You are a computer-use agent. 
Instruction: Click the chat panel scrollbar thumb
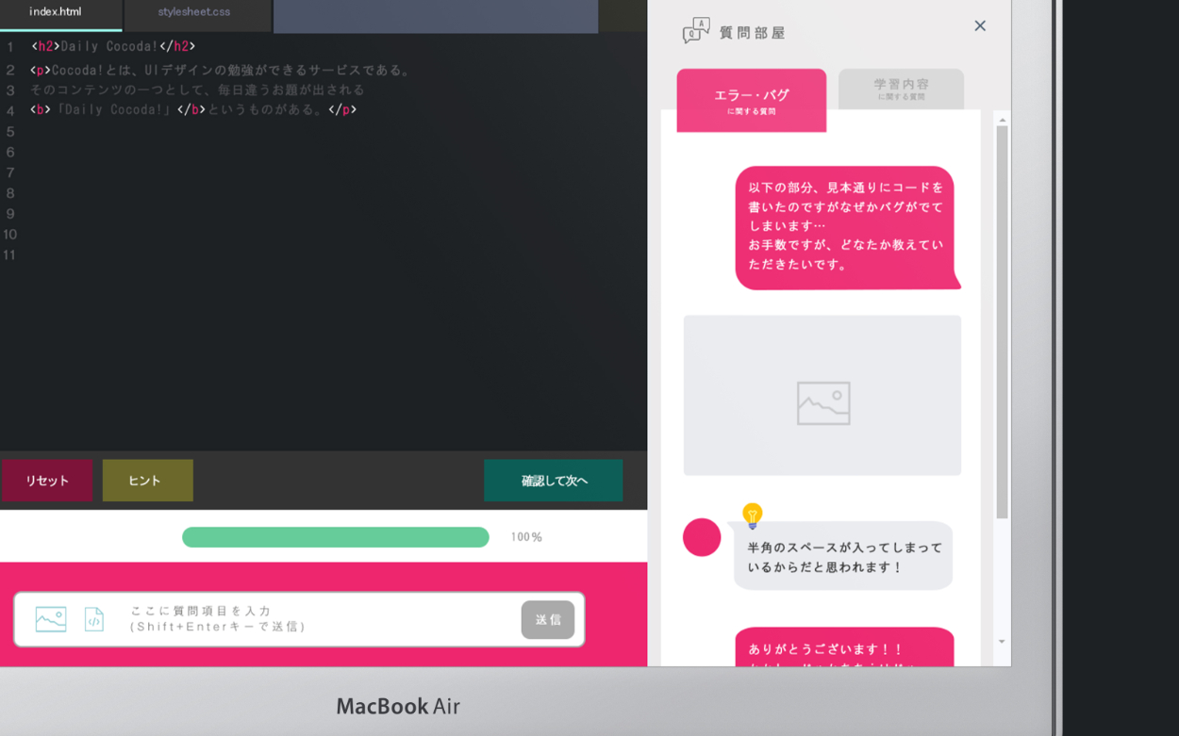pyautogui.click(x=1002, y=322)
